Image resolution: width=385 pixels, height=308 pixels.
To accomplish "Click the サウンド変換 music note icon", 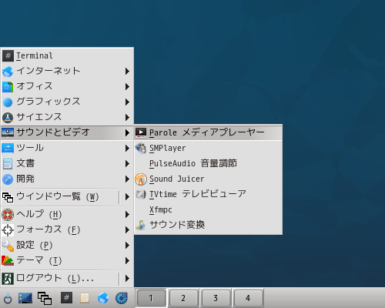I will pyautogui.click(x=141, y=225).
